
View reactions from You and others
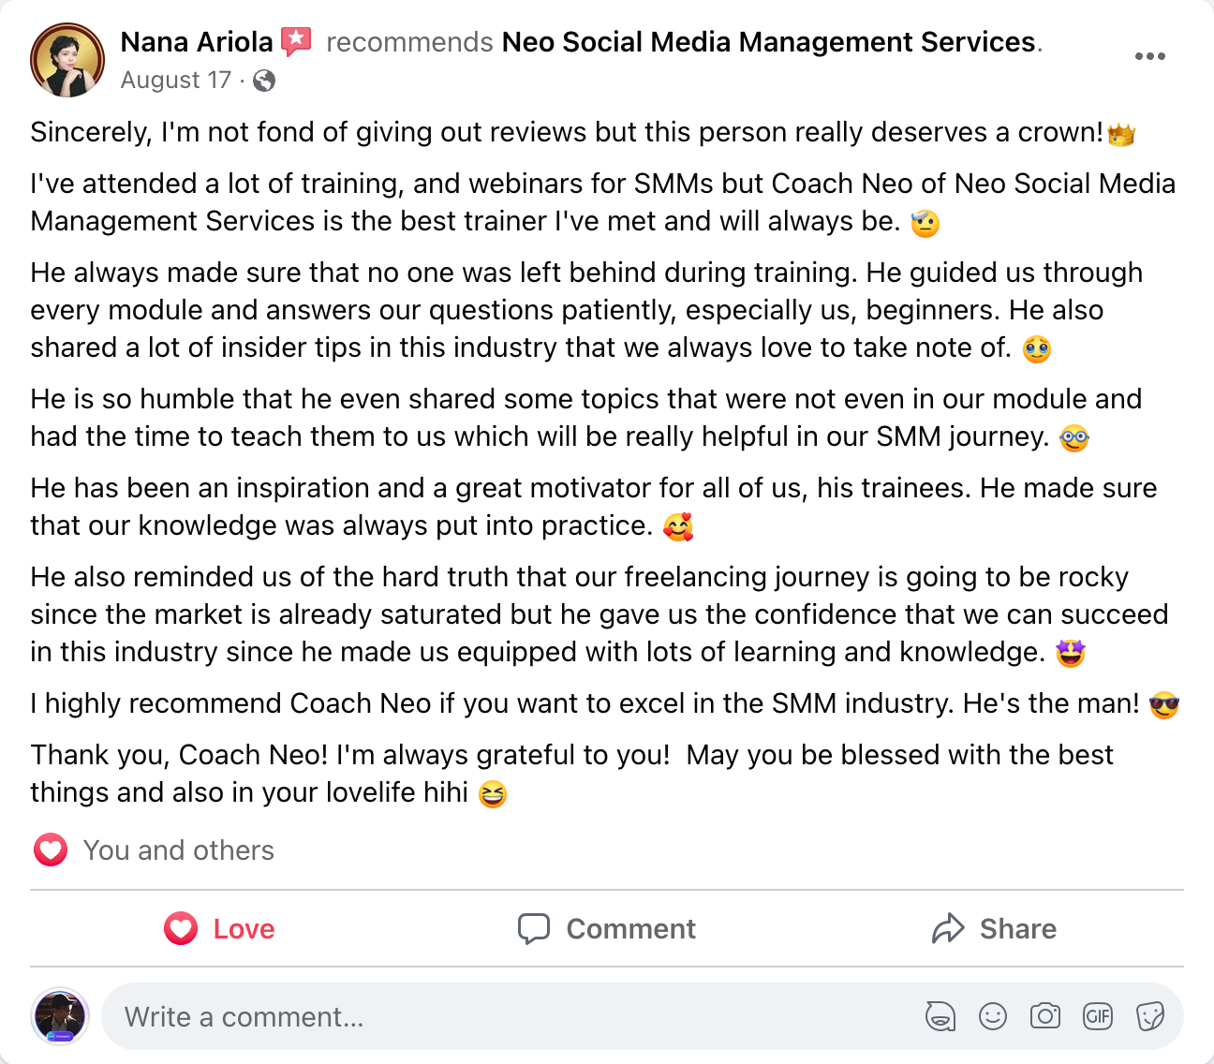coord(178,850)
